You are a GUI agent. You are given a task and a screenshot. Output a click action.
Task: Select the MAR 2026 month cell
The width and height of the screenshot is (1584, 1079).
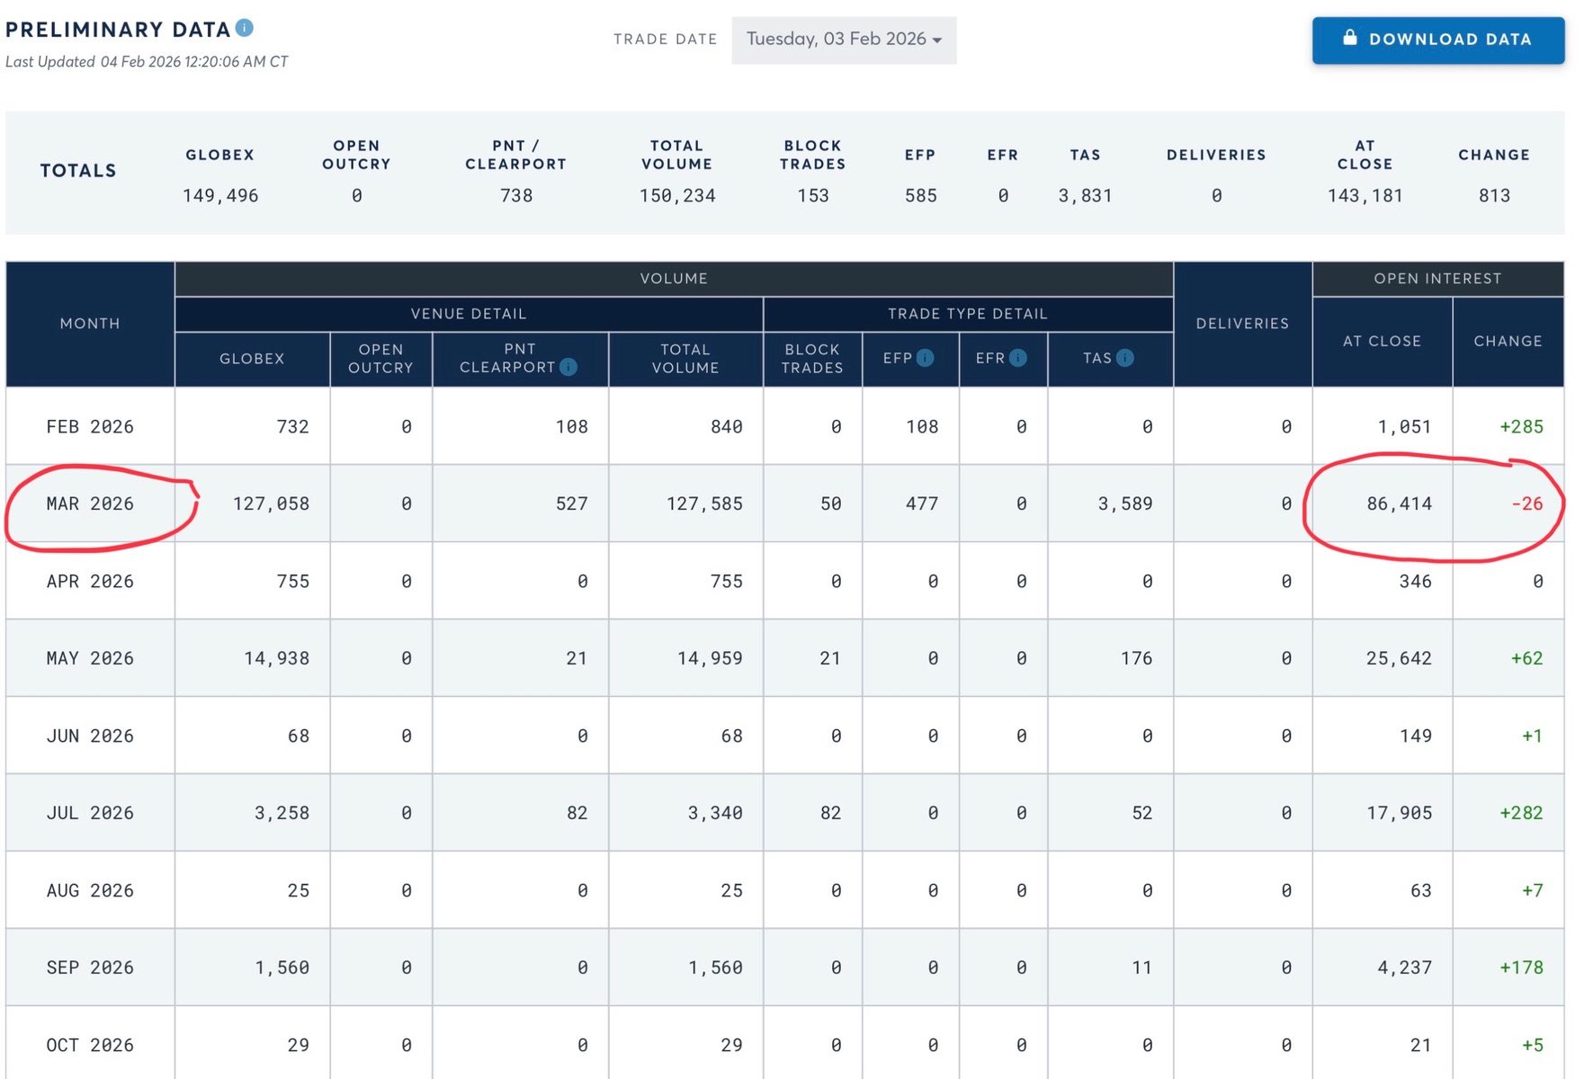(x=90, y=504)
